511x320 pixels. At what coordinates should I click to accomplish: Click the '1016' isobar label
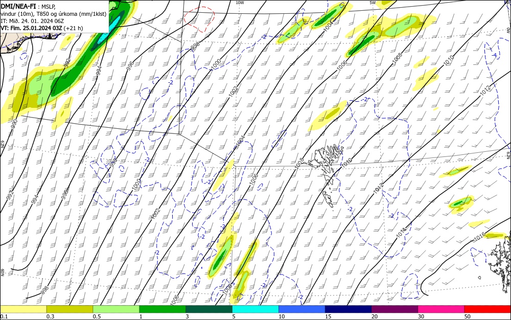coord(479,237)
